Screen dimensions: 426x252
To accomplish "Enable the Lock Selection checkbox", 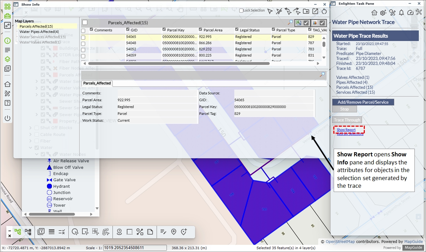I will click(x=241, y=11).
